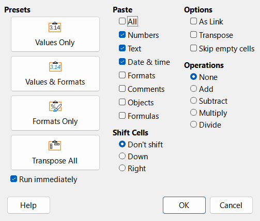Uncheck the Date & time checkbox

pyautogui.click(x=122, y=62)
